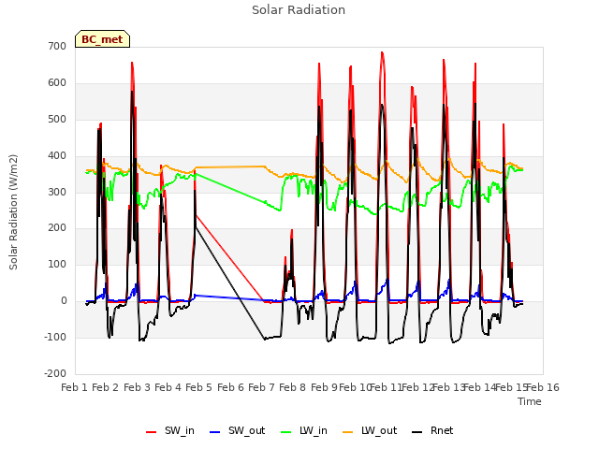Click the 600 y-axis label
The height and width of the screenshot is (449, 599).
(57, 83)
